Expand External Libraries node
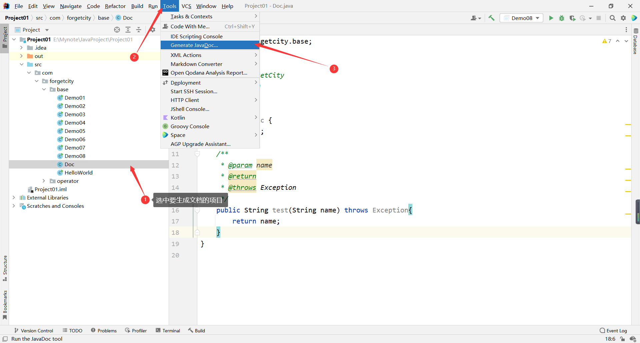This screenshot has width=640, height=343. 14,197
